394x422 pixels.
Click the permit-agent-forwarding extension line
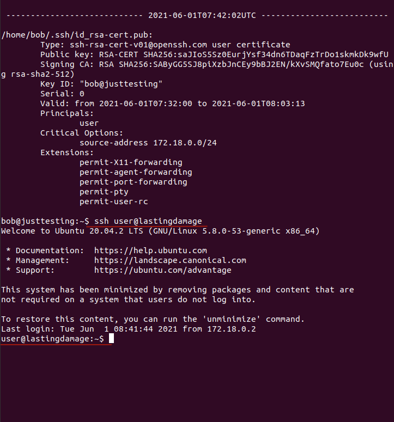[x=136, y=172]
